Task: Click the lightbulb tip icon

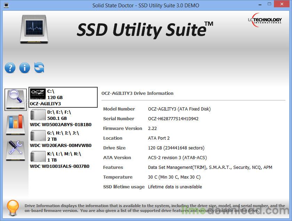Action: point(13,208)
